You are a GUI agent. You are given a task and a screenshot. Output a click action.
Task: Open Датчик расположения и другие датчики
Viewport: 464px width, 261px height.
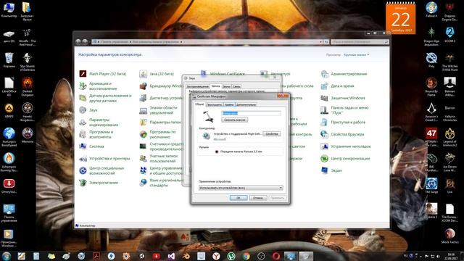click(105, 98)
